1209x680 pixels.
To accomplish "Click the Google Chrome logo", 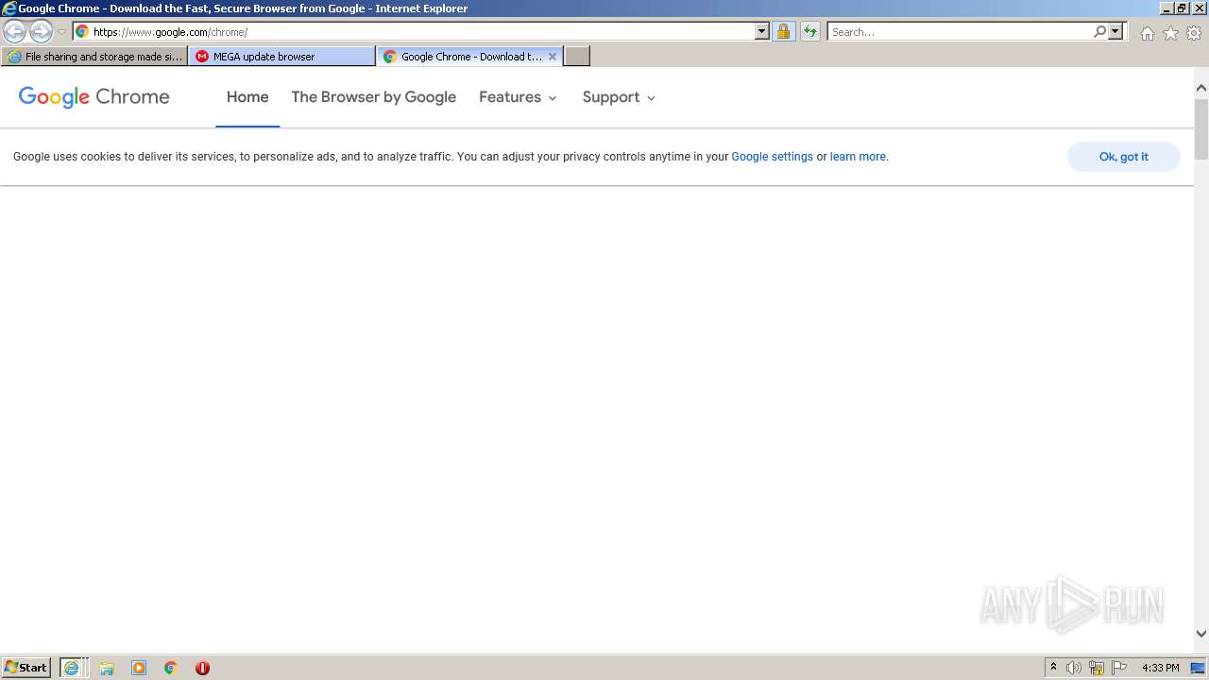I will [94, 97].
